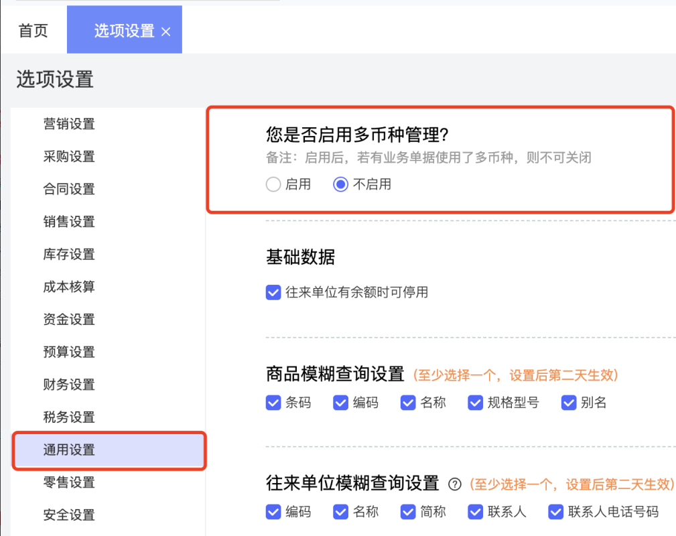Open 营销设置 in the sidebar

point(69,124)
